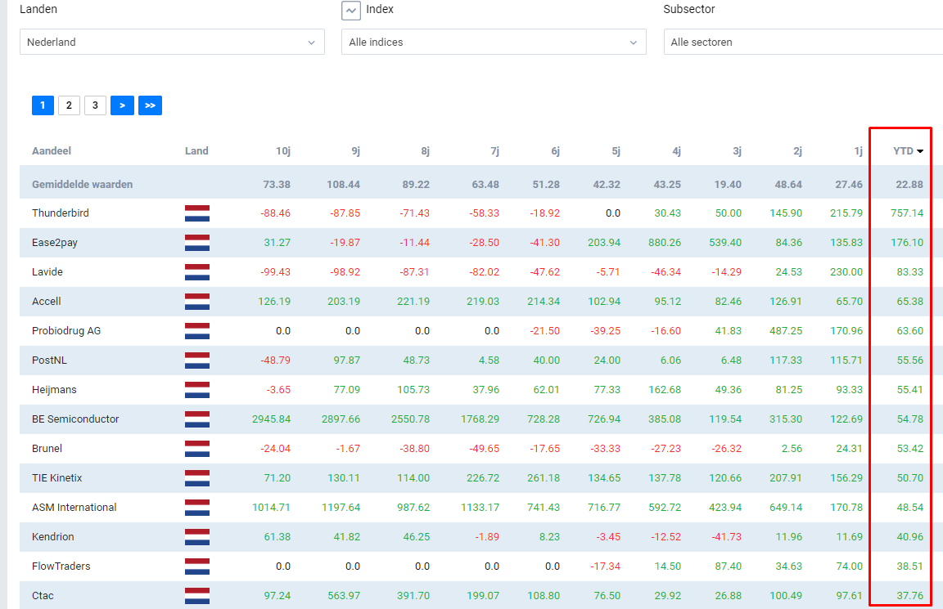This screenshot has height=609, width=943.
Task: Sort by 10j column header
Action: [x=283, y=151]
